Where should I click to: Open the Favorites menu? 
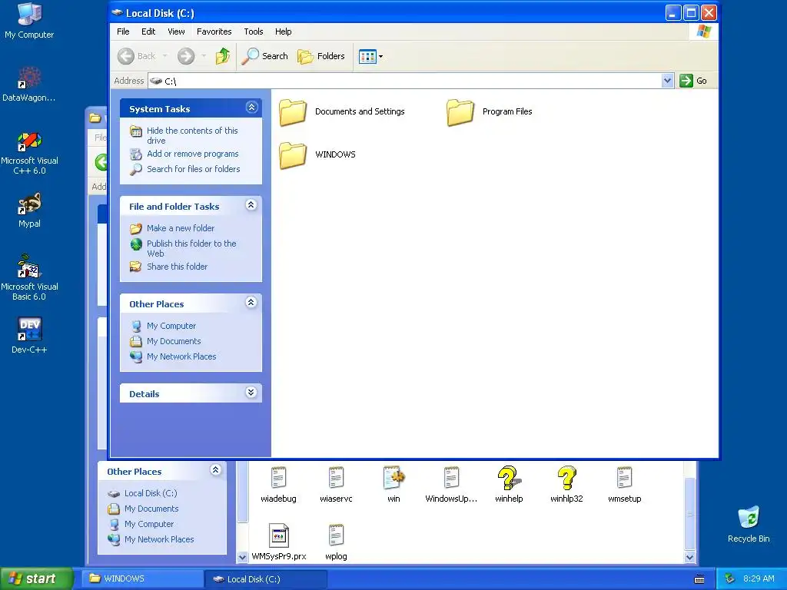(214, 31)
